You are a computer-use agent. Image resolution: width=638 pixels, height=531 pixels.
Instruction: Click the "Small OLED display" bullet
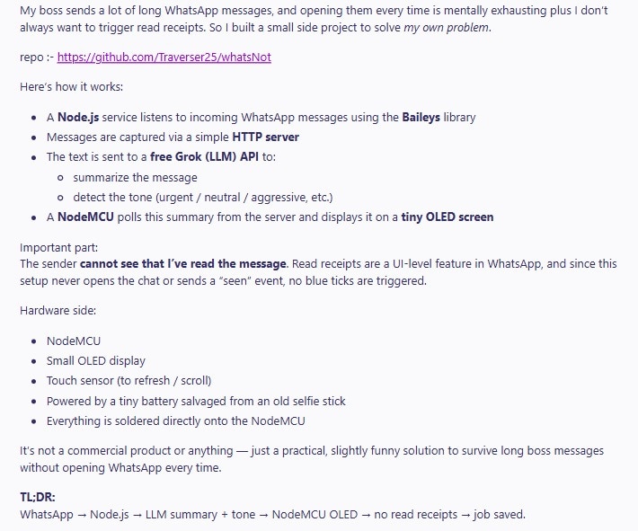coord(95,361)
